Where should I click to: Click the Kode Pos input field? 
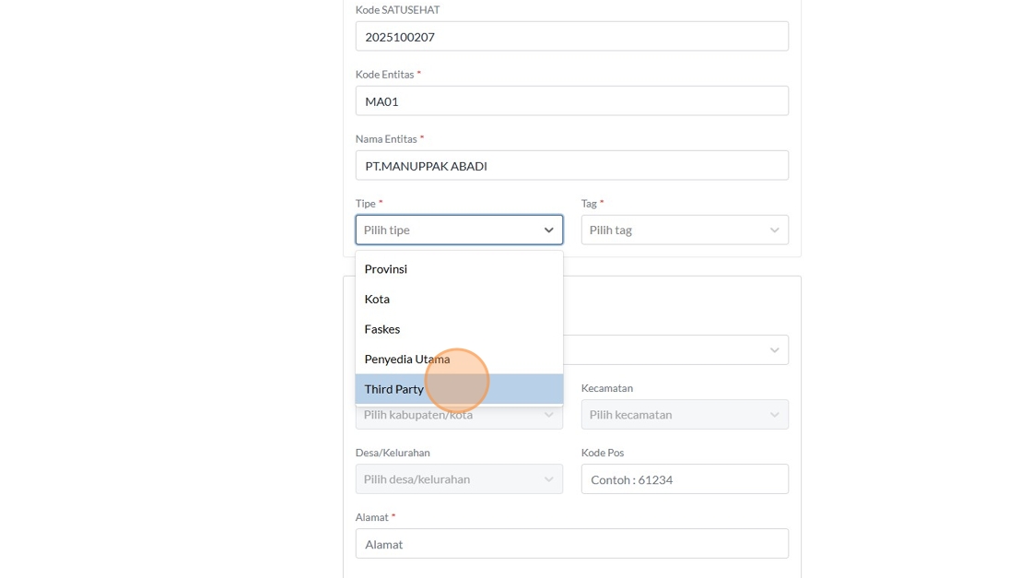click(684, 479)
